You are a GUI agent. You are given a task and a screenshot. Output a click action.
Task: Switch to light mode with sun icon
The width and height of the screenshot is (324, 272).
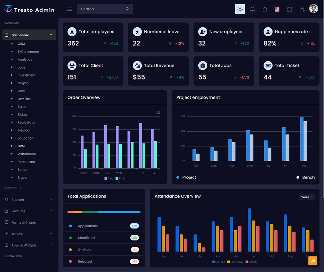tap(240, 9)
